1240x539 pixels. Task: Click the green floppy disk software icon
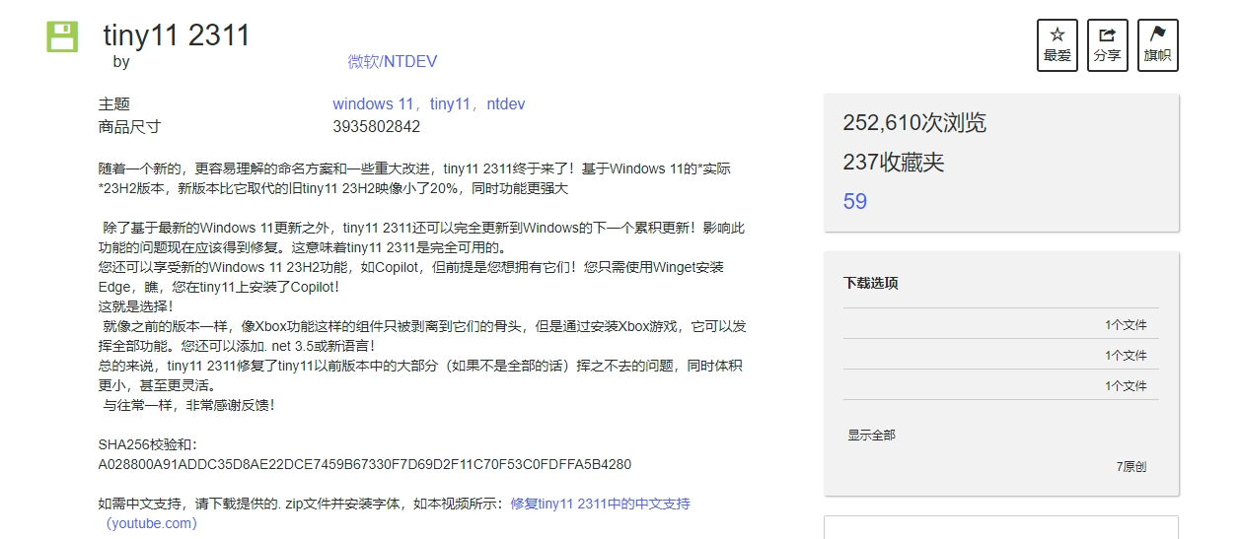coord(62,36)
